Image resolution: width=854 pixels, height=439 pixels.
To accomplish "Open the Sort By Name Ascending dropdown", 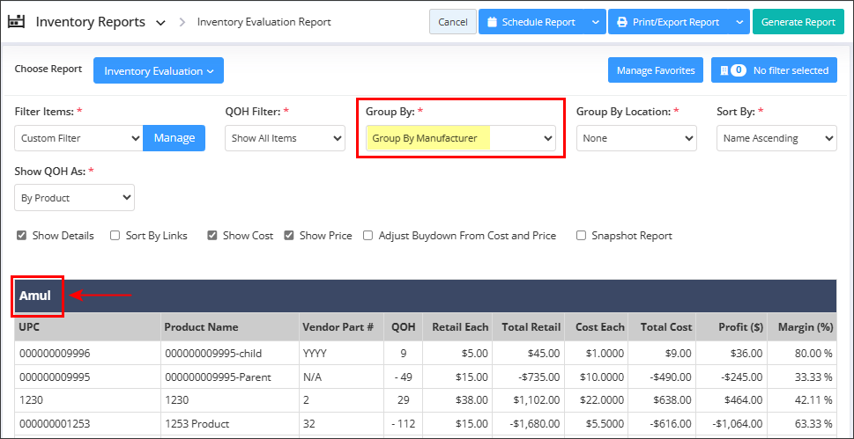I will point(776,138).
